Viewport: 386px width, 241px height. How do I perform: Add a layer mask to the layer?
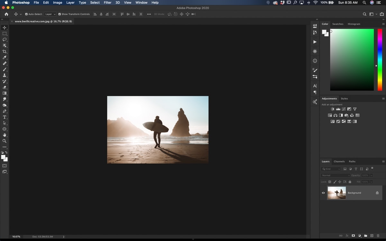353,235
